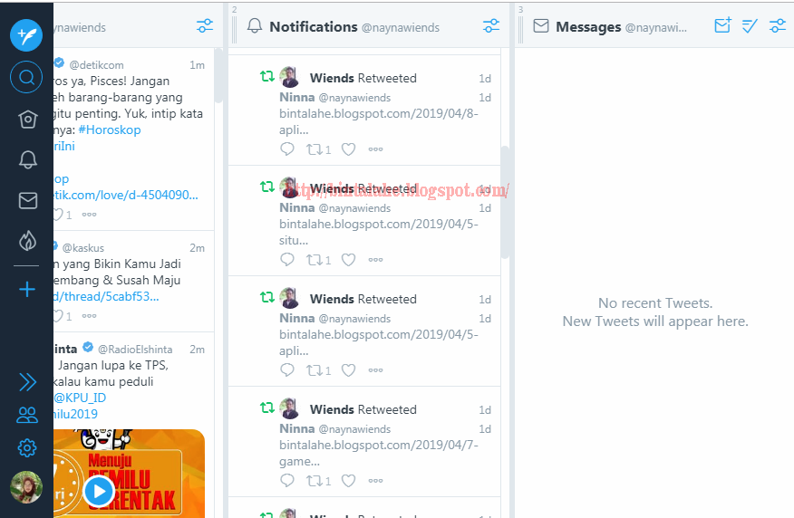Click the new Tweet compose button

pos(26,35)
